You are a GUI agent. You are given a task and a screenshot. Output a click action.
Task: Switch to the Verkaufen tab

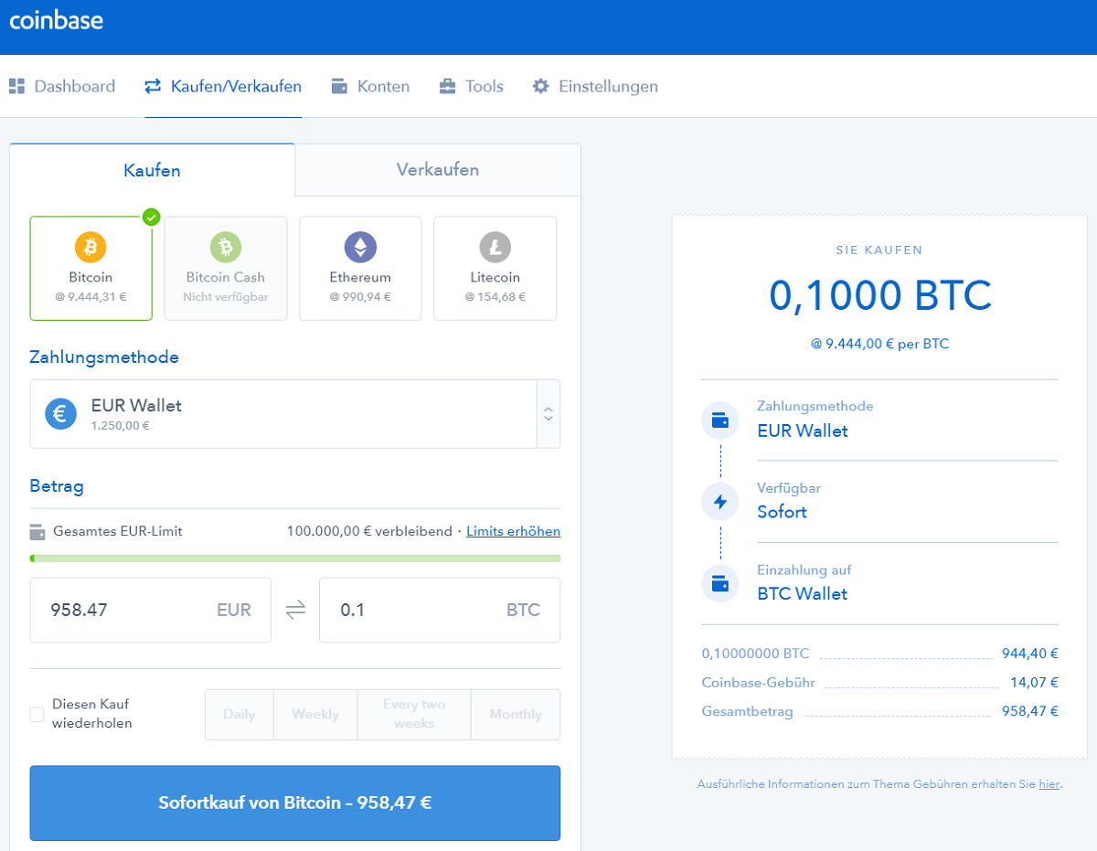click(438, 170)
